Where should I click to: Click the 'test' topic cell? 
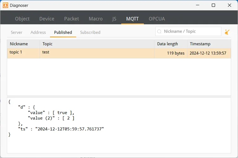pos(97,53)
